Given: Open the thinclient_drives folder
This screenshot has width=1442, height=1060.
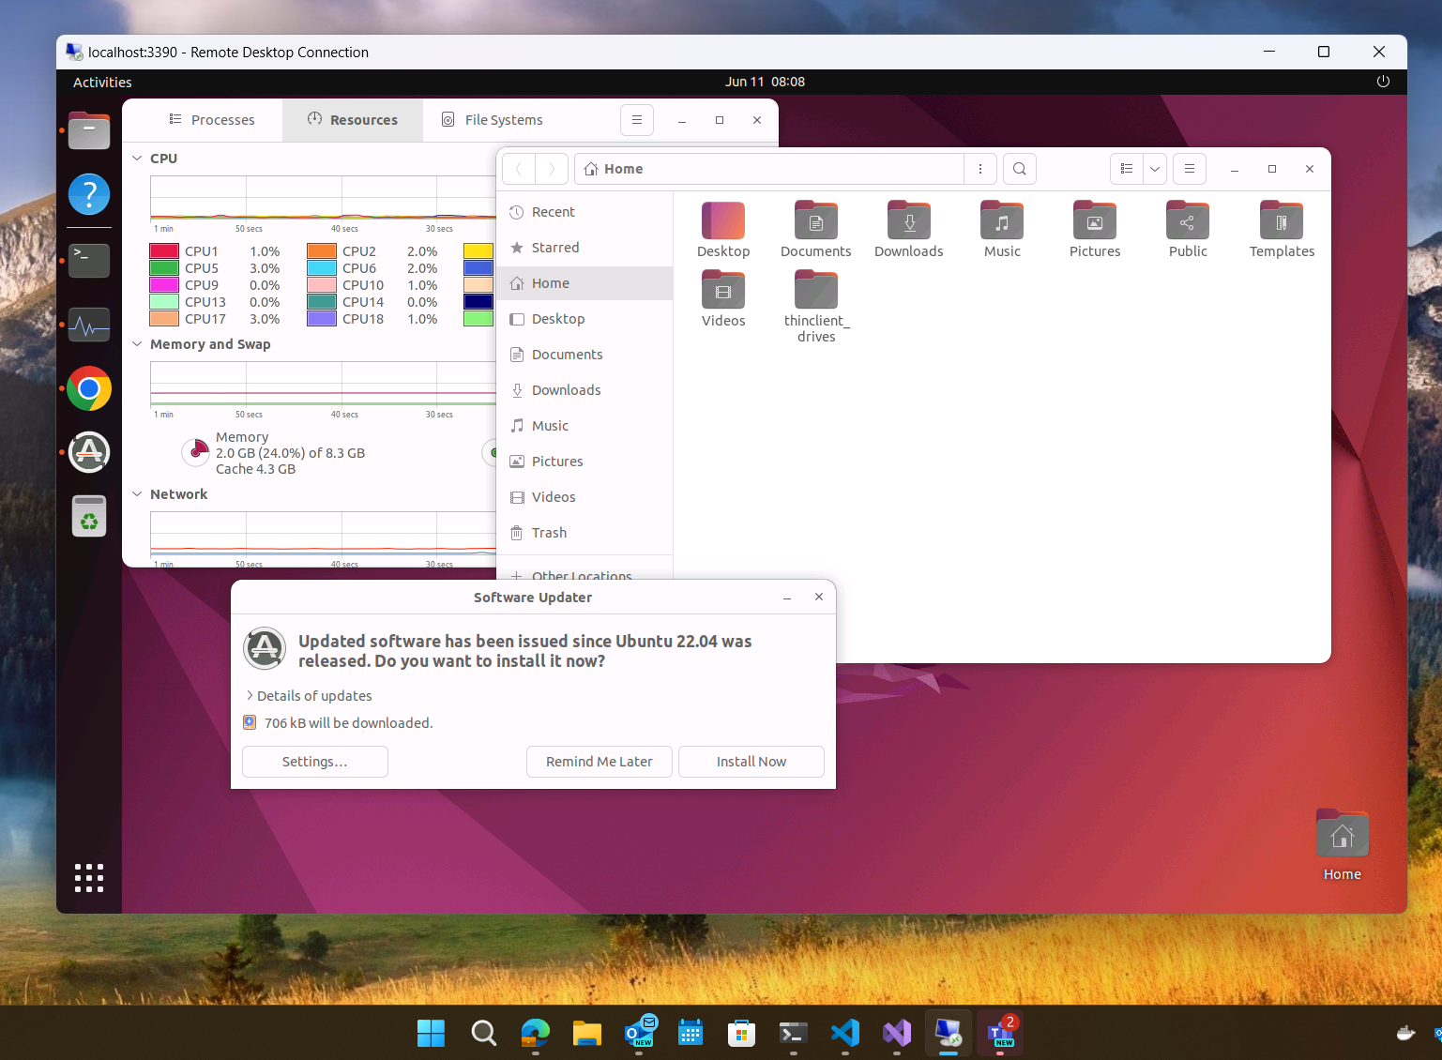Looking at the screenshot, I should 815,292.
